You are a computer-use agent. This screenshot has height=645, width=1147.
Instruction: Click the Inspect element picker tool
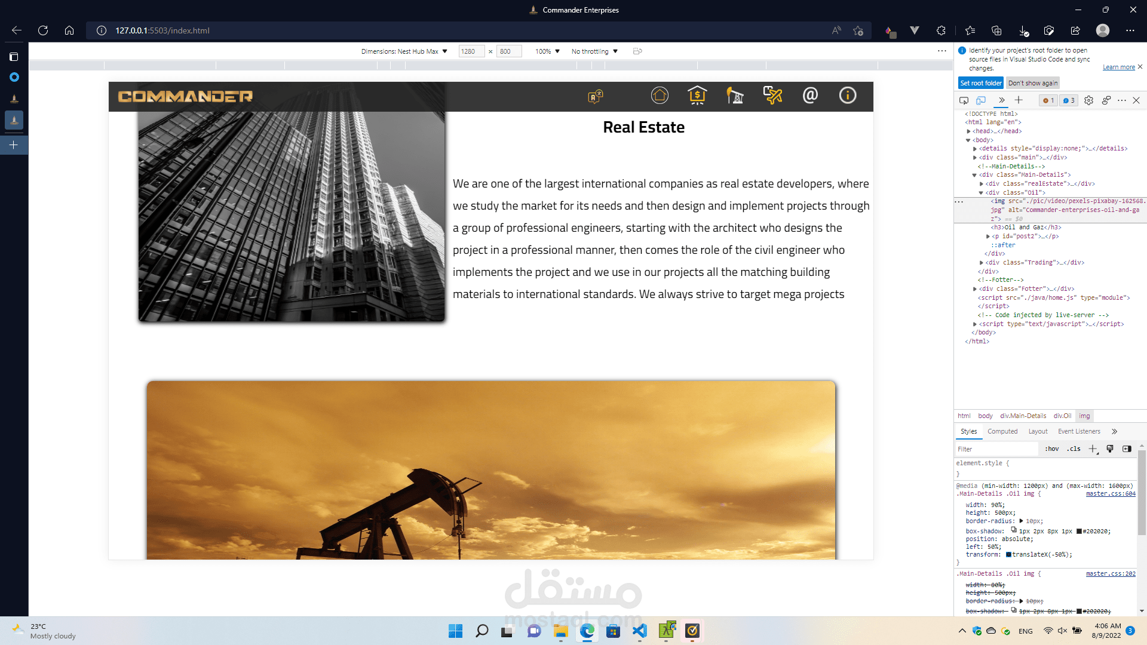(964, 100)
